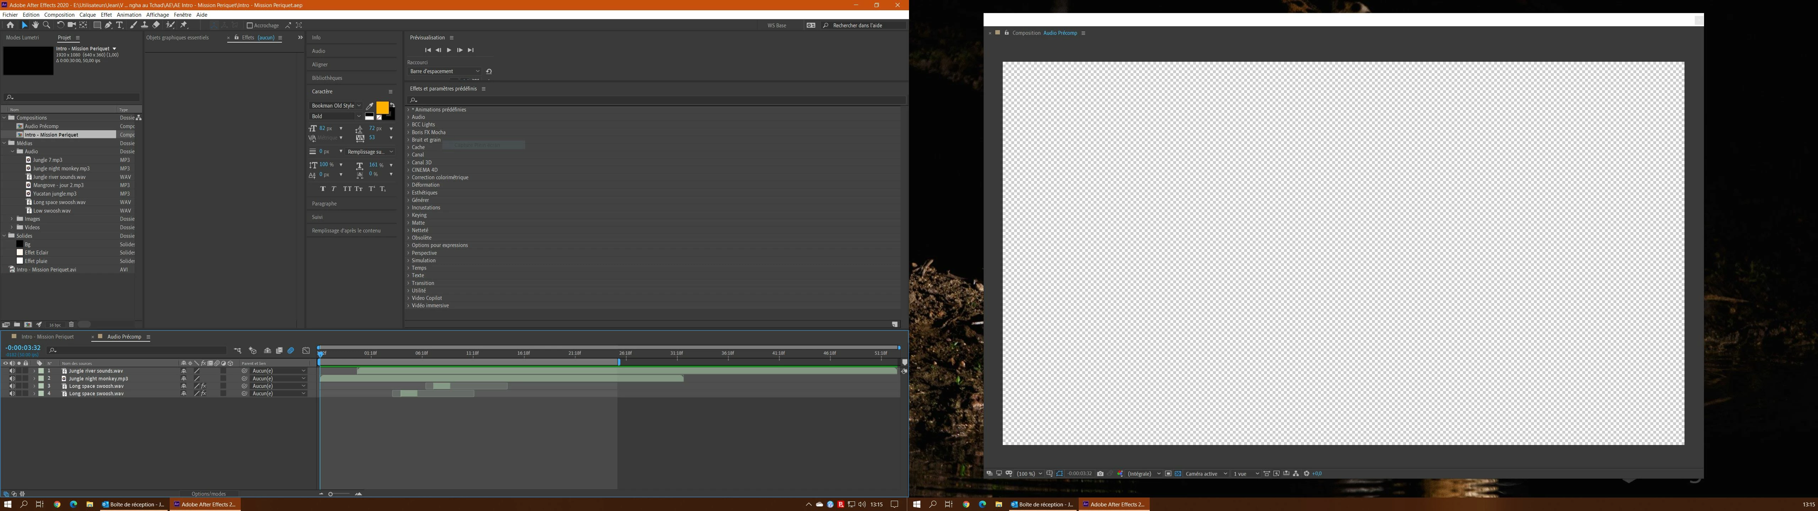Image resolution: width=1818 pixels, height=511 pixels.
Task: Pick the Clone Stamp tool
Action: (144, 25)
